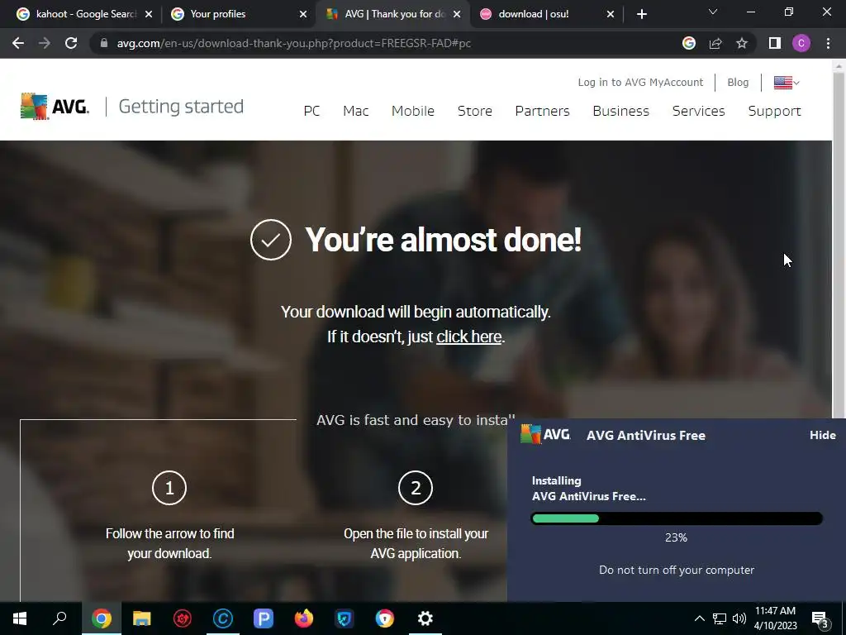Image resolution: width=846 pixels, height=635 pixels.
Task: Open File Explorer from taskbar
Action: [142, 618]
